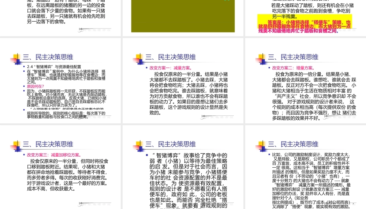Click the title 三、民主决策思维 above 原因何在?
The width and height of the screenshot is (366, 209).
(48, 57)
